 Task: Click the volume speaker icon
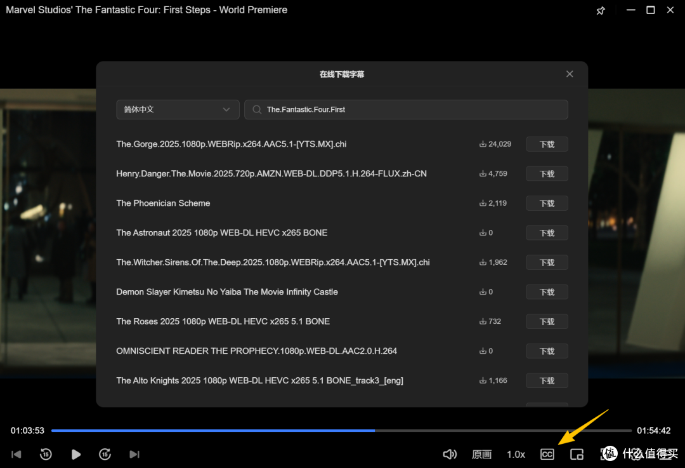pos(450,455)
